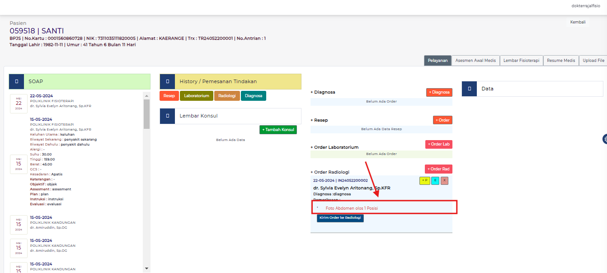Expand the Order Laboratorium section
This screenshot has height=273, width=607.
(x=334, y=147)
